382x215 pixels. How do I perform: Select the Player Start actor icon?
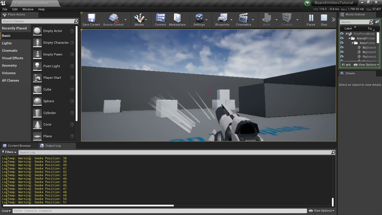pos(37,78)
